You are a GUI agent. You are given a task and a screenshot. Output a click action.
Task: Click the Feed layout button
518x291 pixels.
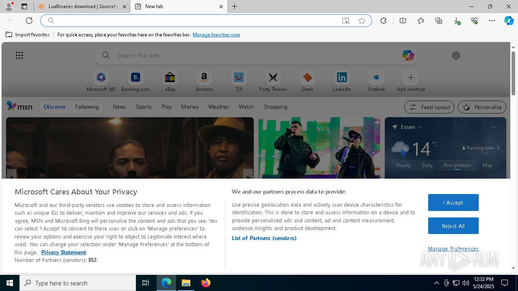429,107
